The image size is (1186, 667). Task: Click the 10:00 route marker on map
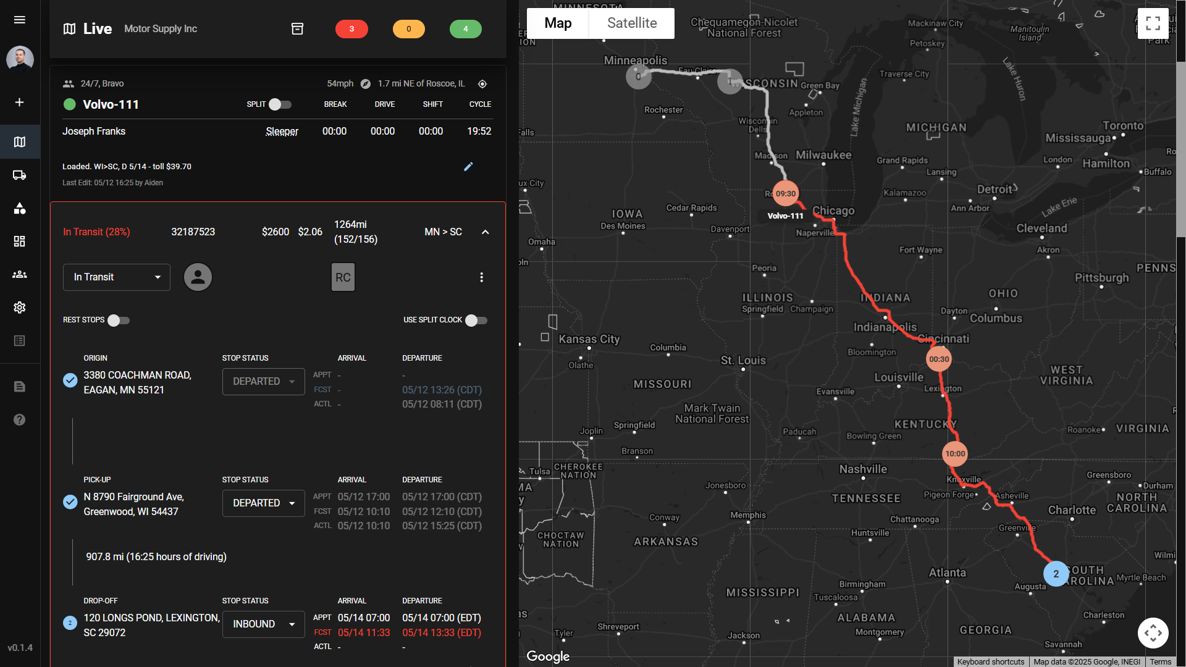[954, 454]
